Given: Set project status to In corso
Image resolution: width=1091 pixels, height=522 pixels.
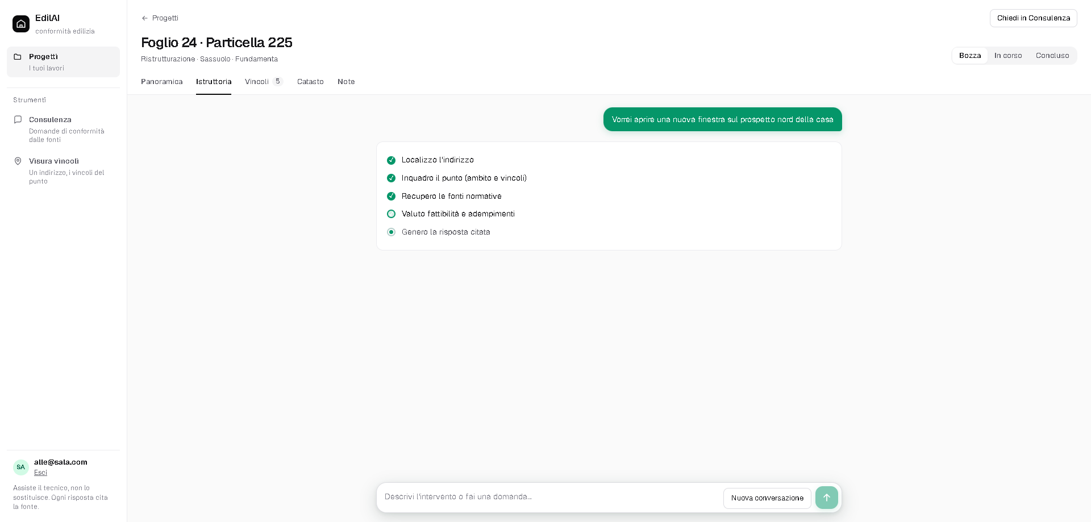Looking at the screenshot, I should tap(1008, 56).
